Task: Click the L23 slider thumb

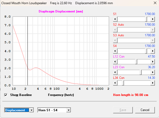Action: [141, 72]
